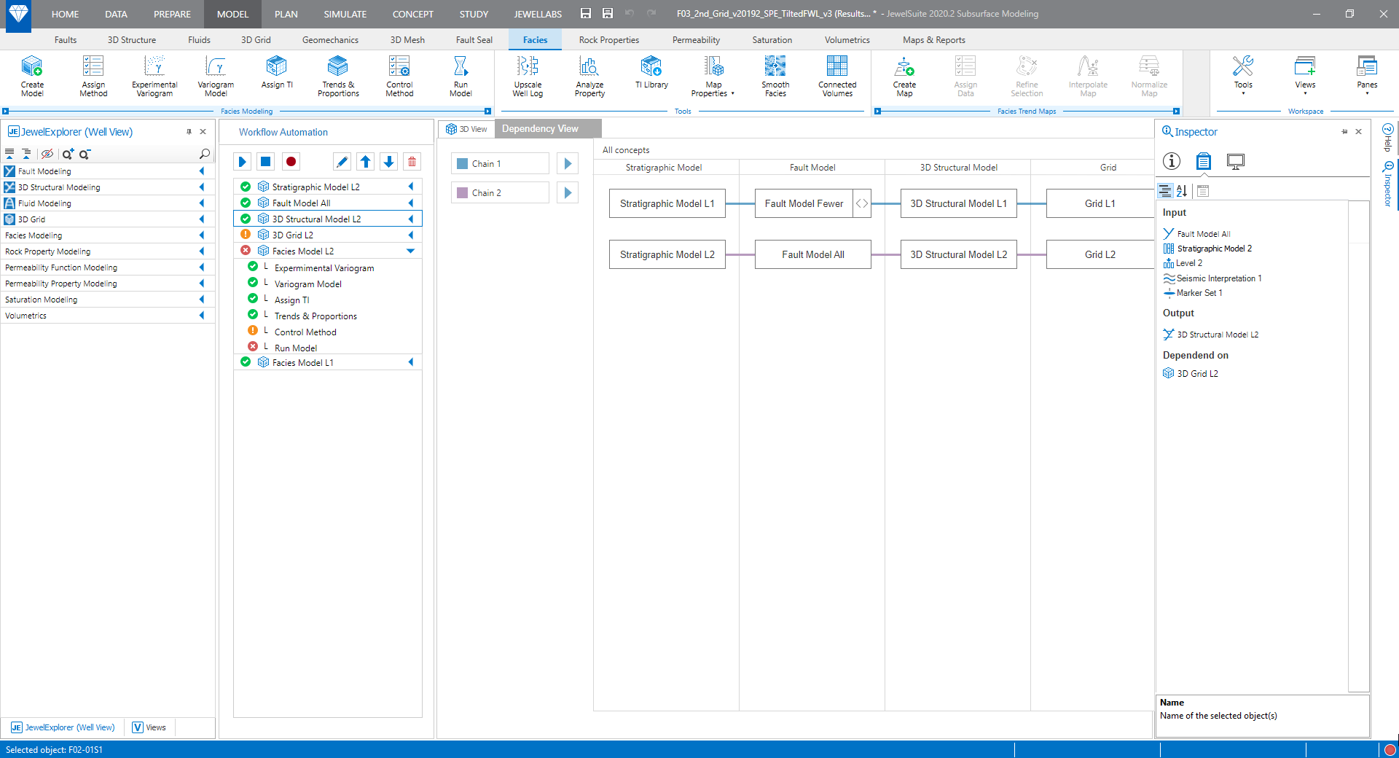Image resolution: width=1399 pixels, height=758 pixels.
Task: Expand the Facies Model L1 workflow step
Action: tap(411, 362)
